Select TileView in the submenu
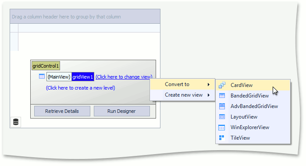 pyautogui.click(x=253, y=138)
